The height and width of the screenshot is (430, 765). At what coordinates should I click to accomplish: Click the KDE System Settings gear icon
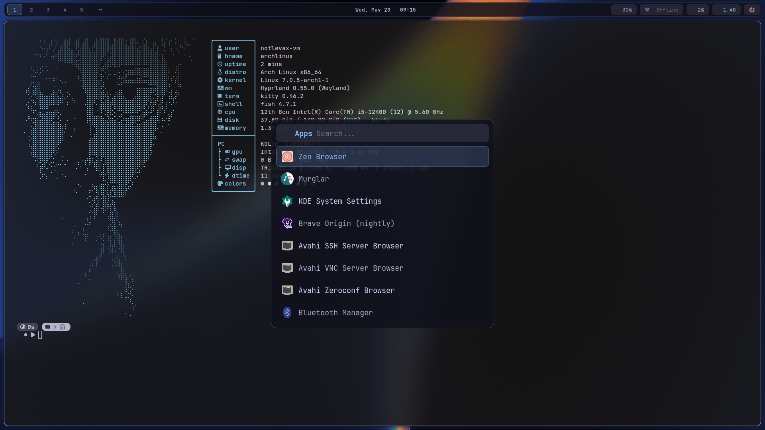[287, 201]
